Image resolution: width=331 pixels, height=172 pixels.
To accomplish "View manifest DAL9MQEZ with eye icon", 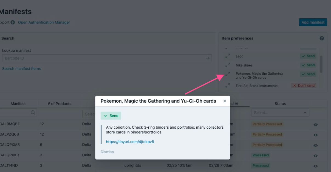I will click(316, 124).
